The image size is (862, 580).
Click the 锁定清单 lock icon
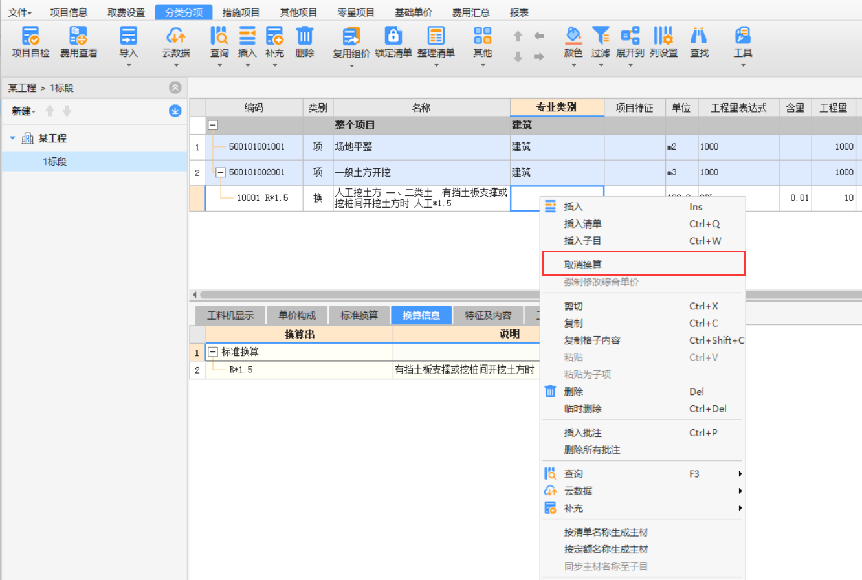coord(393,36)
